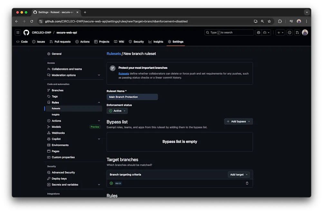Open the Add target dropdown
The image size is (323, 213).
pos(239,174)
